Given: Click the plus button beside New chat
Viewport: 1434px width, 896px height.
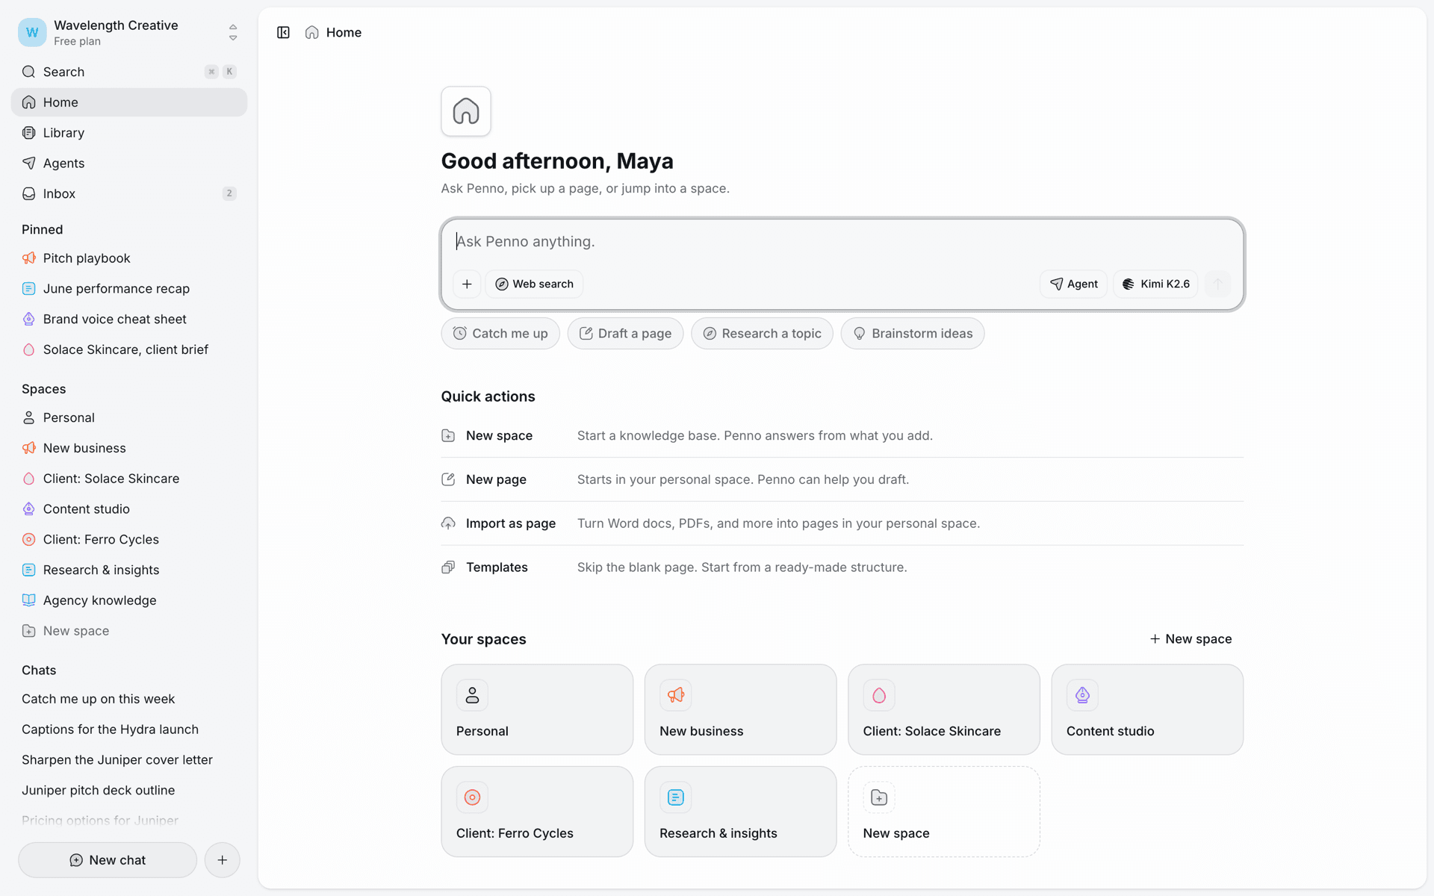Looking at the screenshot, I should 222,860.
